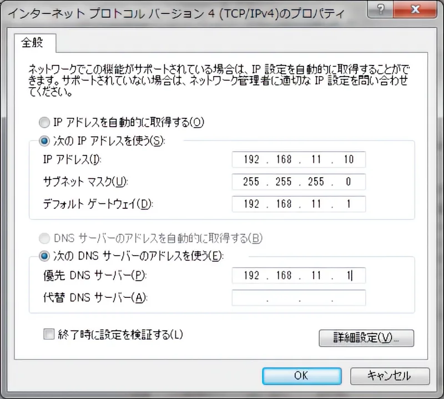Click inside the サブネット マスク field
The height and width of the screenshot is (399, 444).
299,182
